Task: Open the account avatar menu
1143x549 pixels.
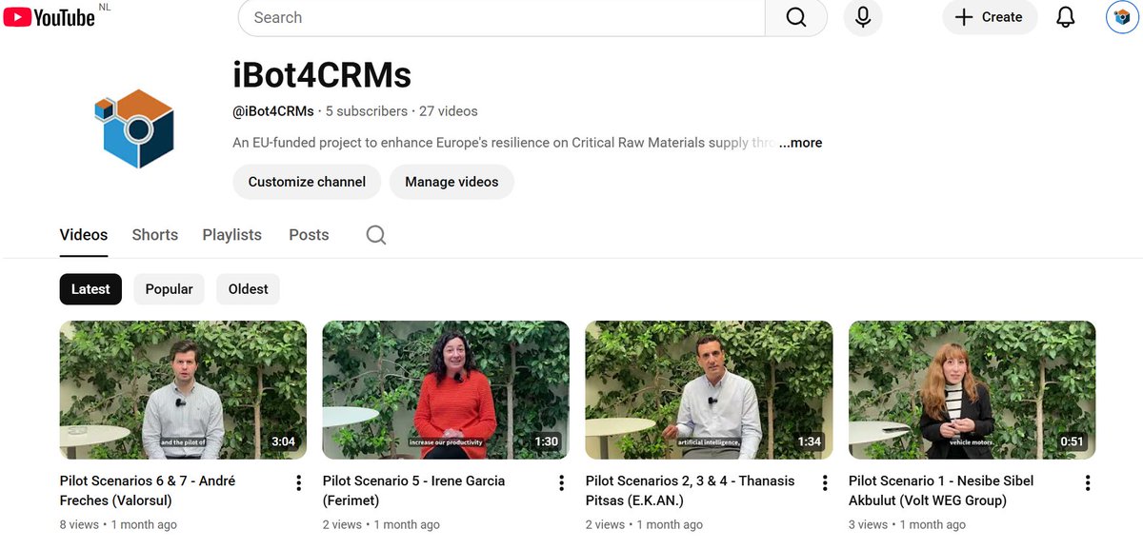Action: point(1122,17)
